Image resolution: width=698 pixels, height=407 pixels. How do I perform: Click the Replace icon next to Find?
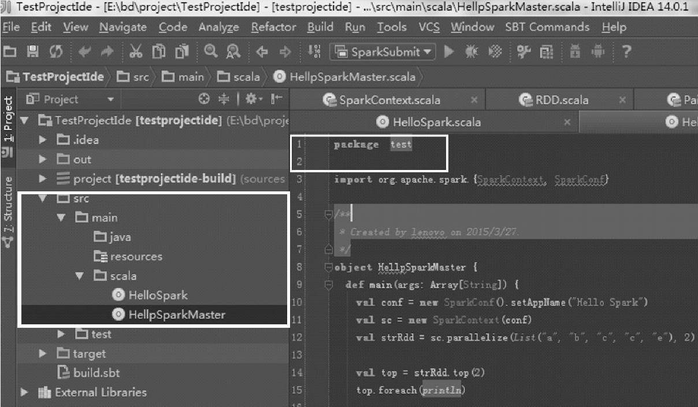[233, 52]
